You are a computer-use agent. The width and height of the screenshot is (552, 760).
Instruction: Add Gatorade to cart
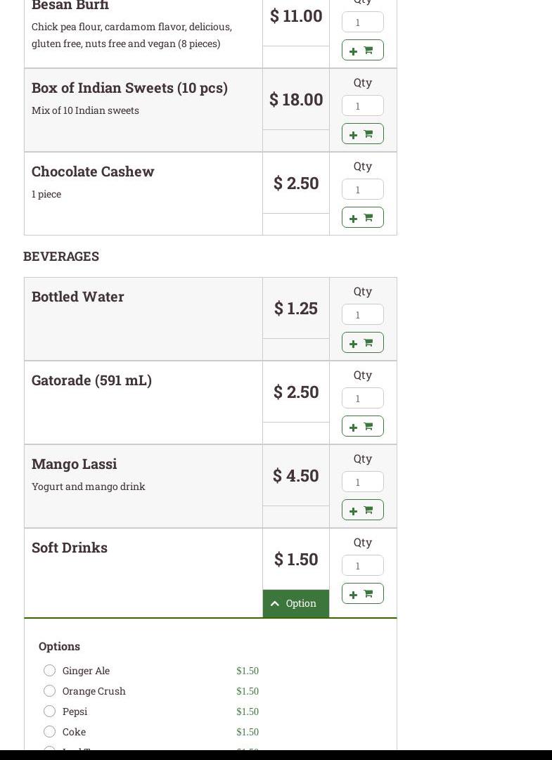tap(362, 427)
